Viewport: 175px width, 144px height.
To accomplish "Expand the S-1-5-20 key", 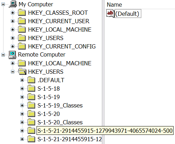I will pyautogui.click(x=22, y=114).
